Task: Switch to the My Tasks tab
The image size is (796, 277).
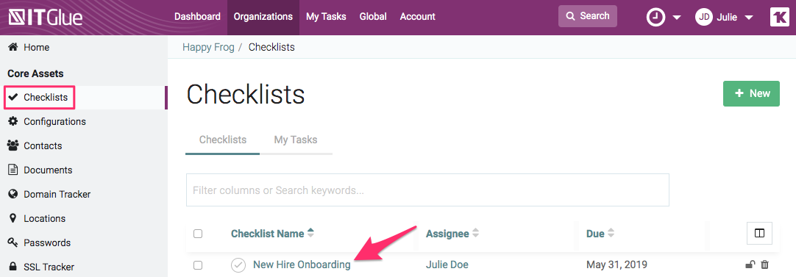Action: [x=296, y=140]
